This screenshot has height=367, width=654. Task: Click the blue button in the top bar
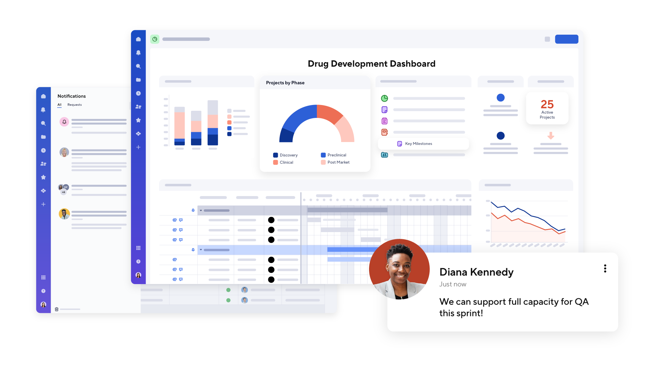(567, 39)
